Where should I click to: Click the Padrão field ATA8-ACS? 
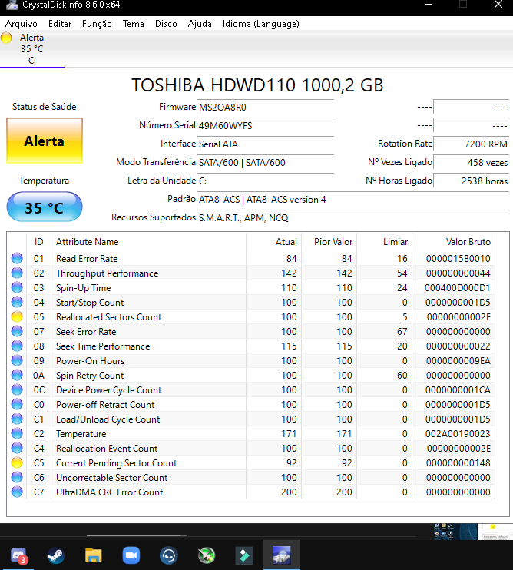click(x=352, y=200)
